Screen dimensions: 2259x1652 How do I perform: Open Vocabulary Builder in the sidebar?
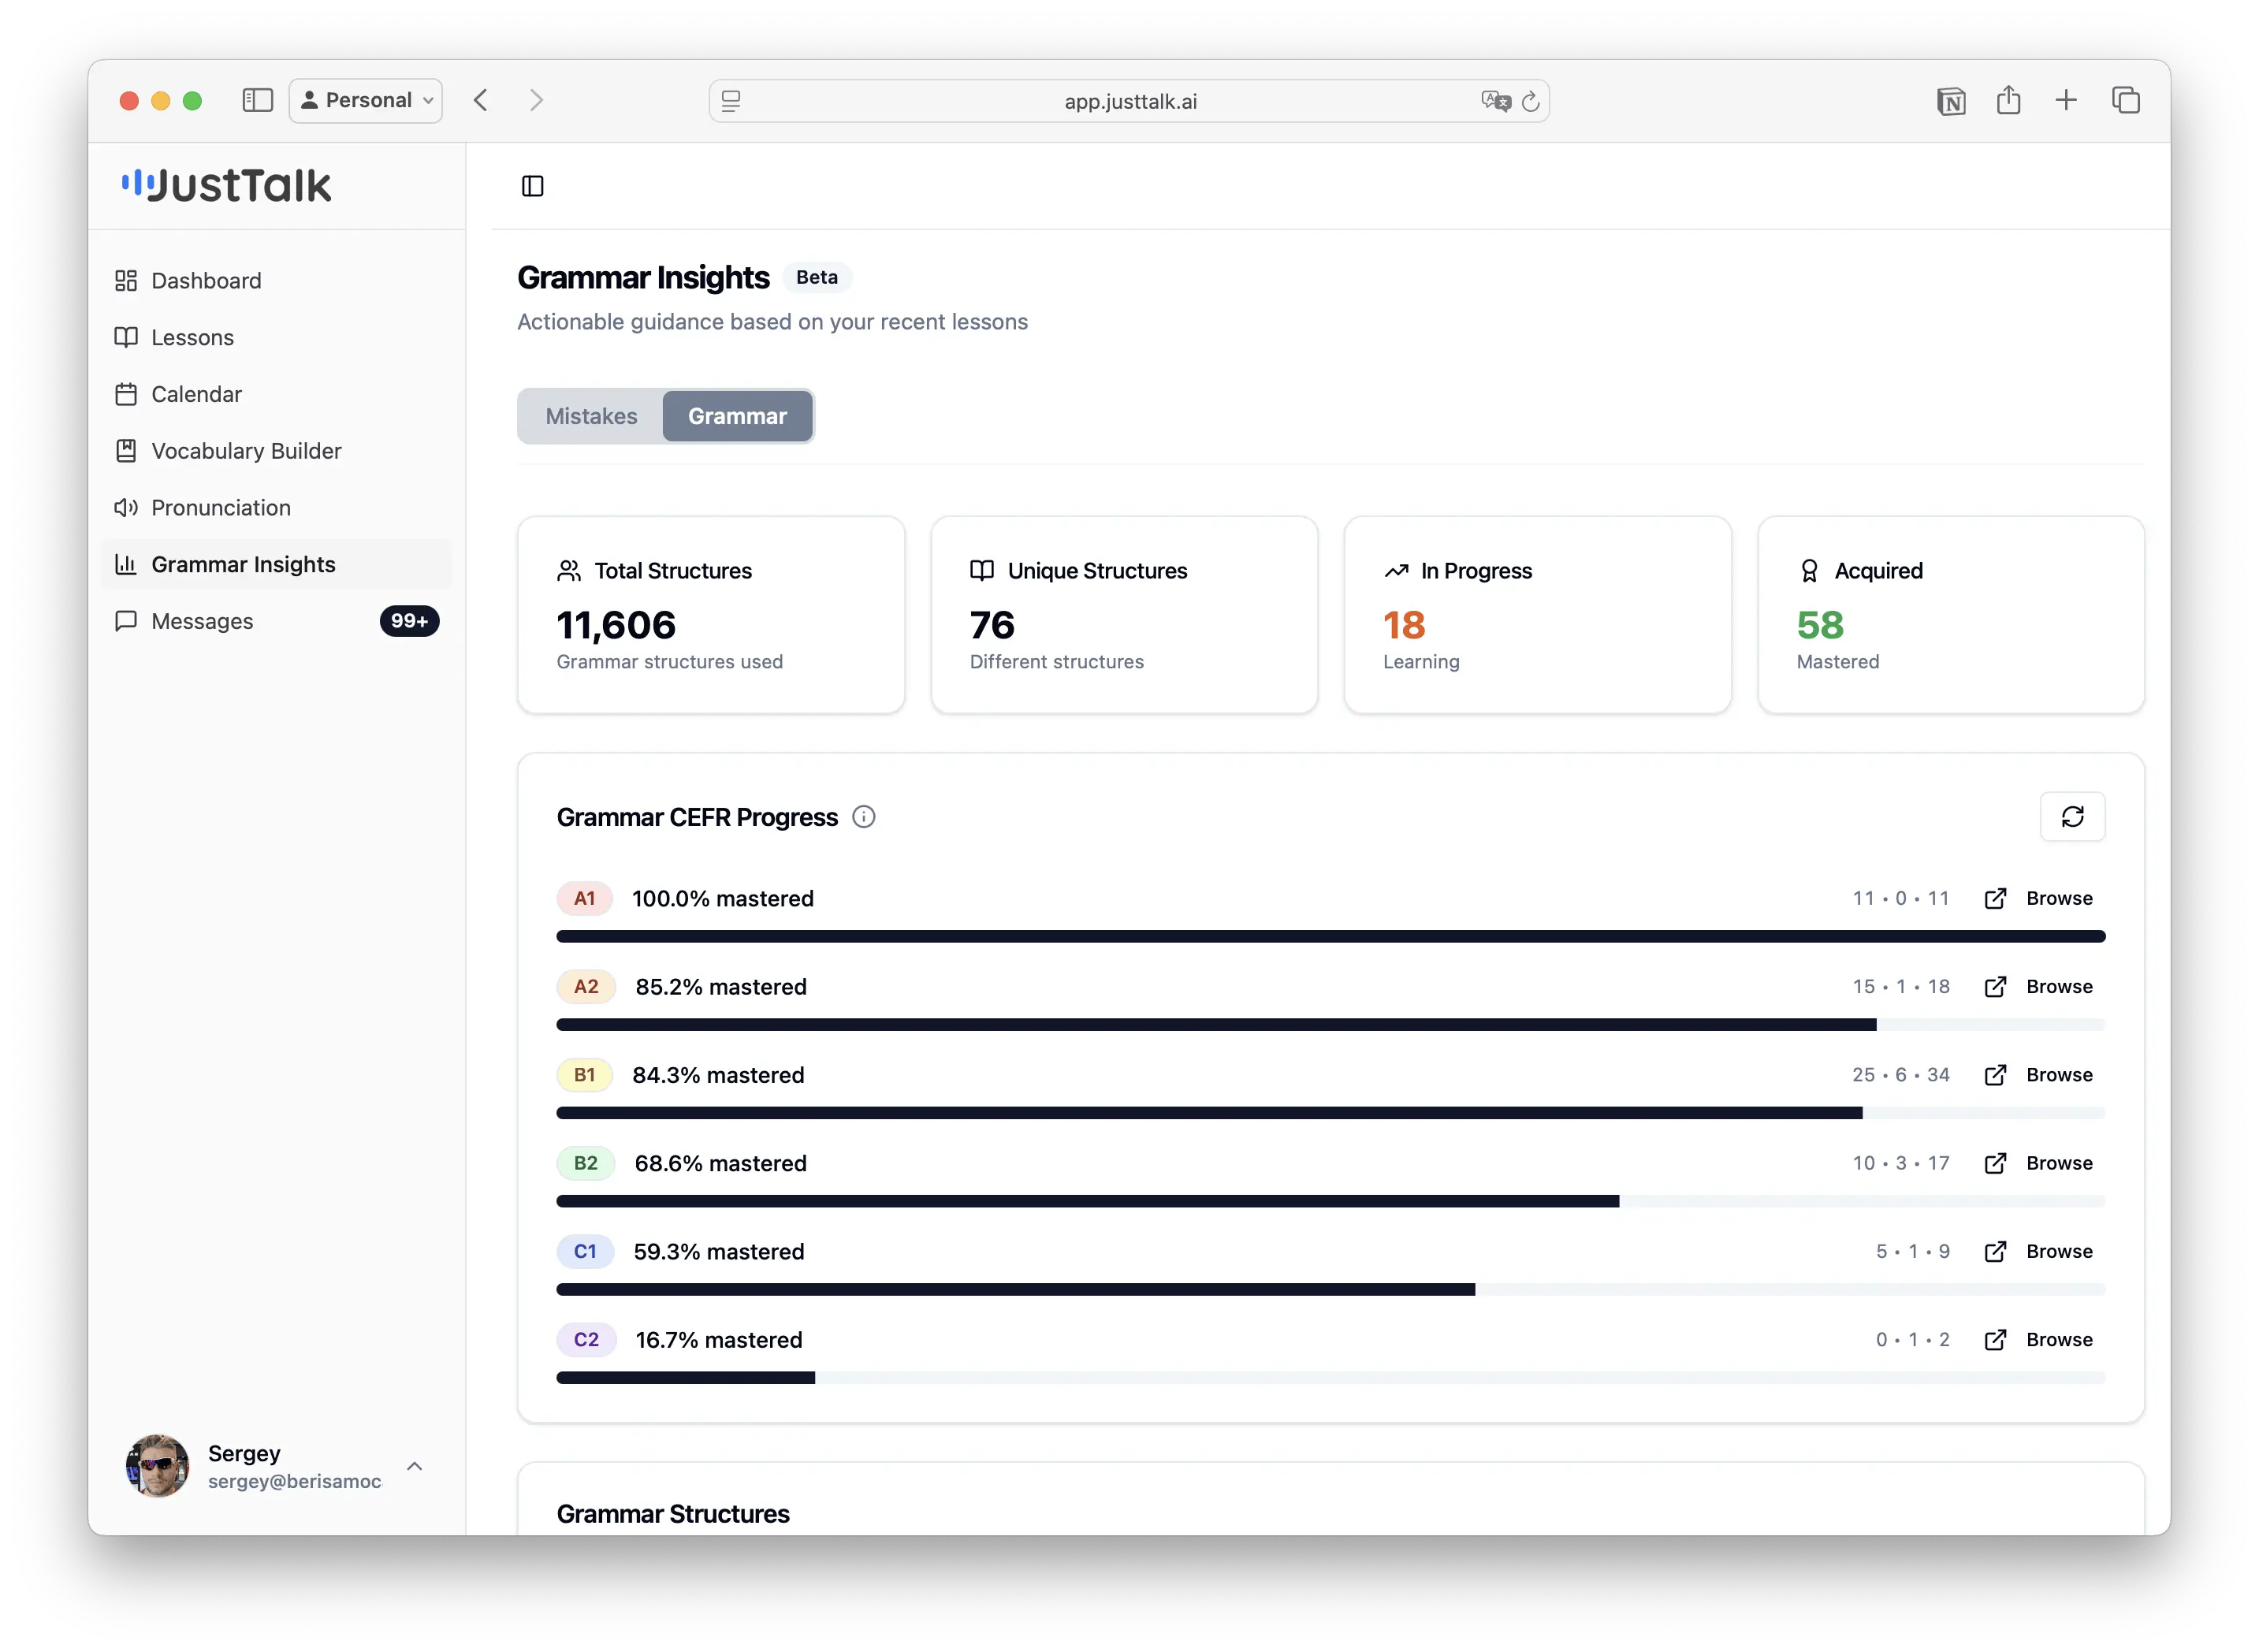(x=277, y=451)
